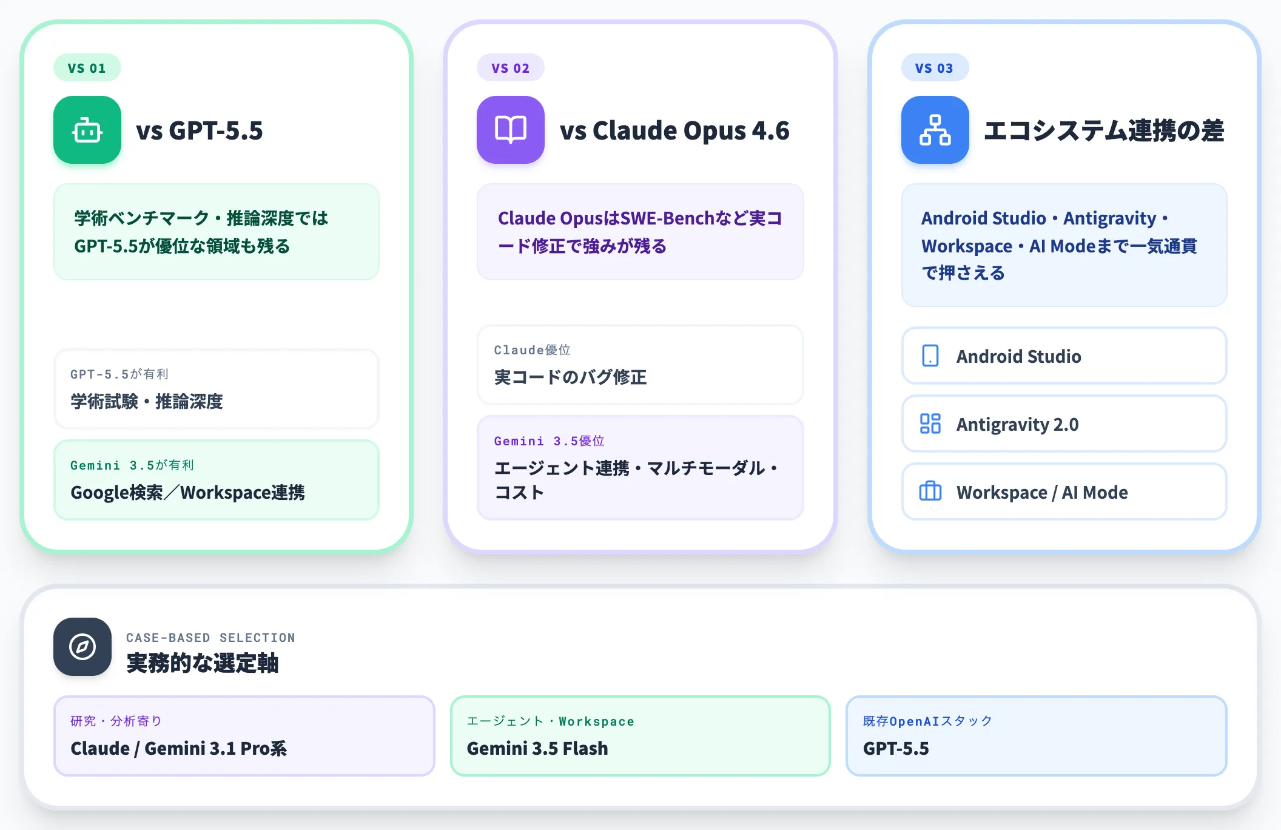Screen dimensions: 1281x830
Task: Click the 学術試験・推論深度 text
Action: coord(147,402)
